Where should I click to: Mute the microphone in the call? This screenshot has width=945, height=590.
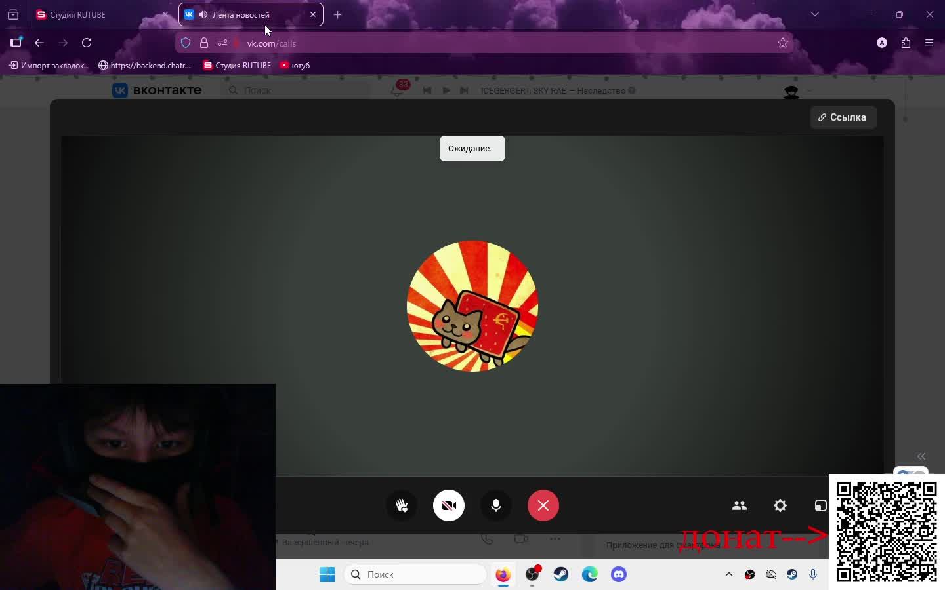496,505
